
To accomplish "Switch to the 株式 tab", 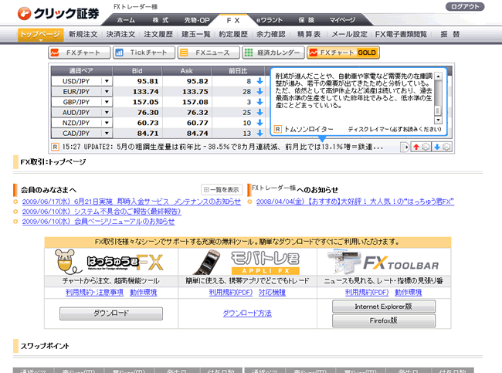I will point(161,20).
